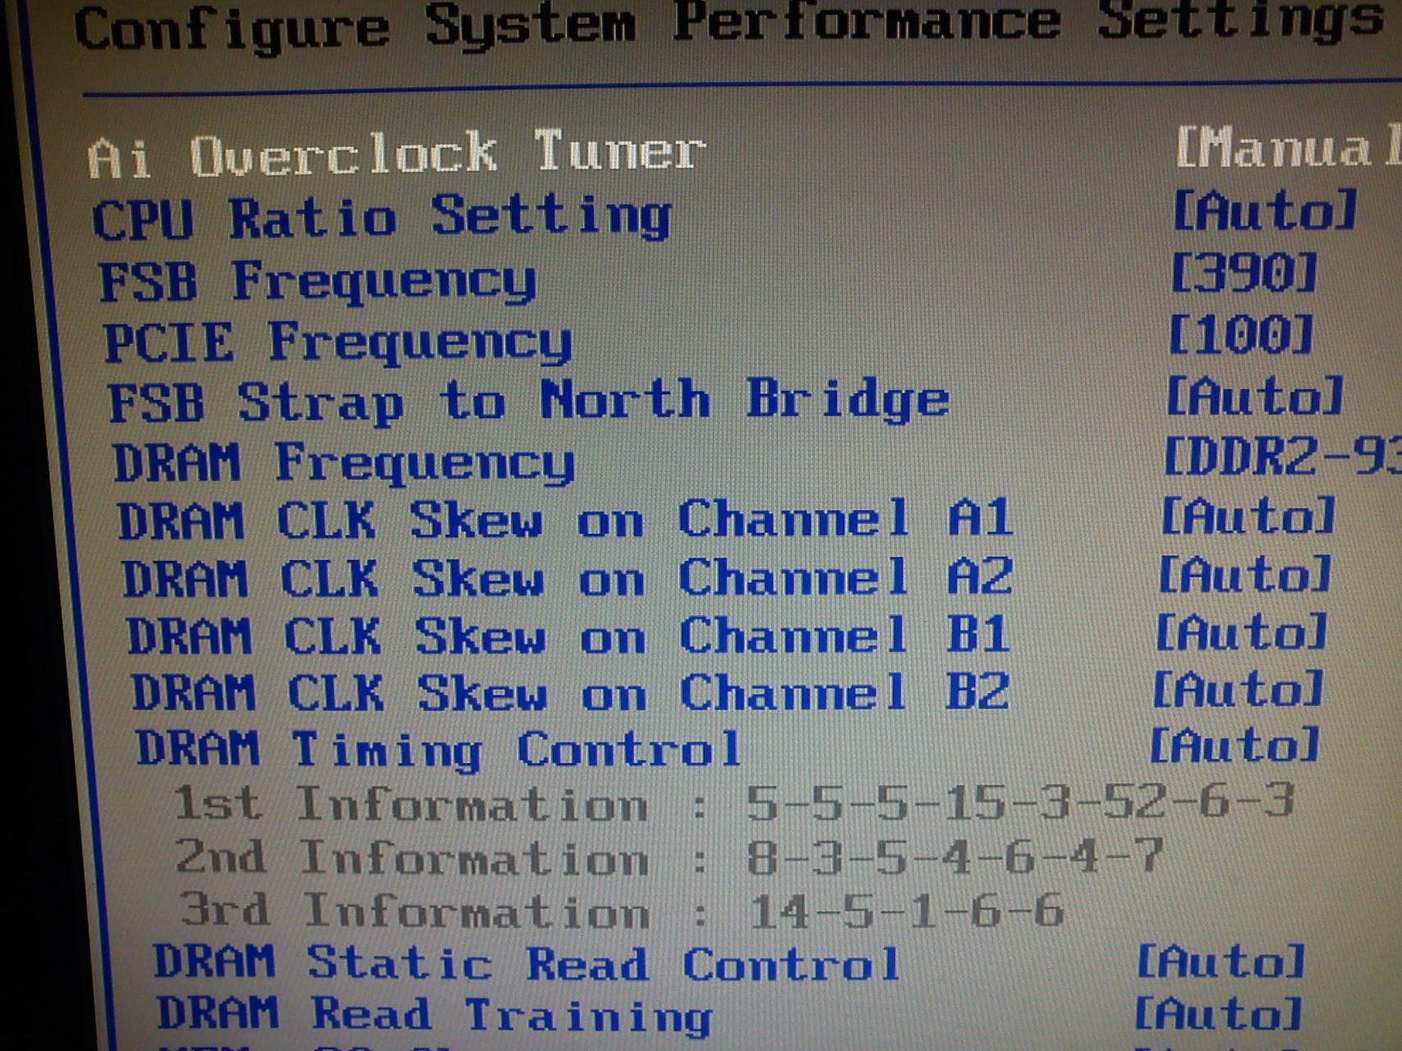Viewport: 1402px width, 1051px height.
Task: Select DRAM CLK Skew on Channel A2
Action: tap(568, 577)
